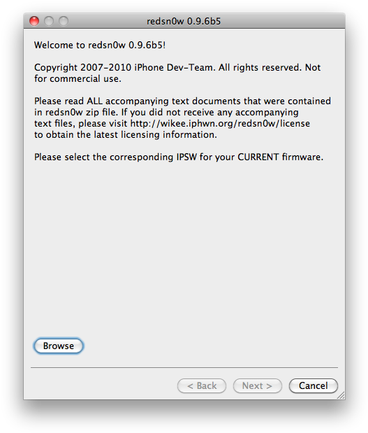Click the wikee.iphwn.org license URL text
The image size is (368, 433).
220,123
